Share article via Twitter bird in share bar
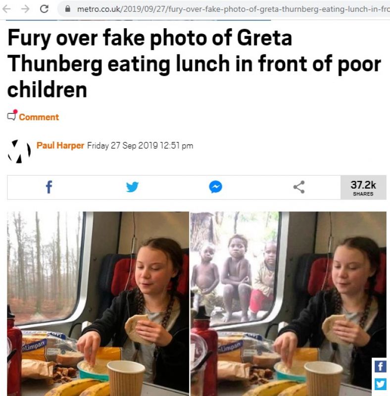 132,187
